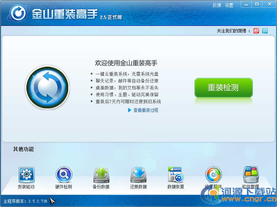This screenshot has height=207, width=277.
Task: Open the 软件管理 software manager icon
Action: click(251, 175)
